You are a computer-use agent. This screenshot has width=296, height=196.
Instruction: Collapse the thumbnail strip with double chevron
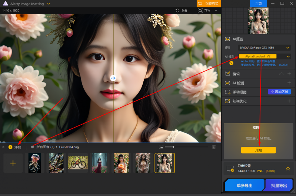3,147
